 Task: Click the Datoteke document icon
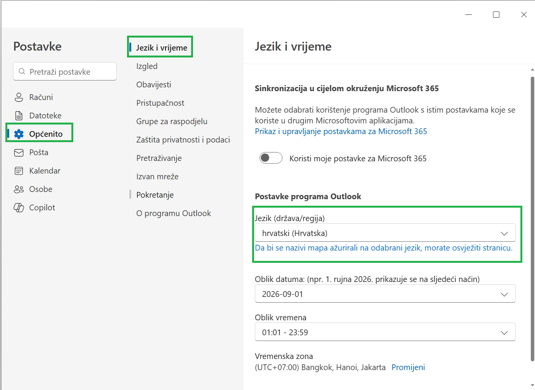[19, 116]
